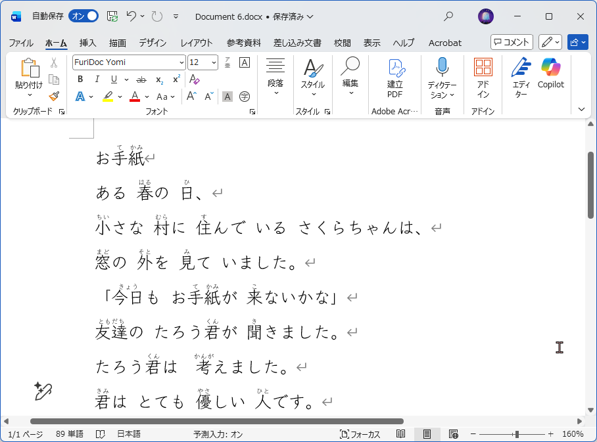Click the zoom slider handle
This screenshot has height=442, width=597.
(x=517, y=434)
